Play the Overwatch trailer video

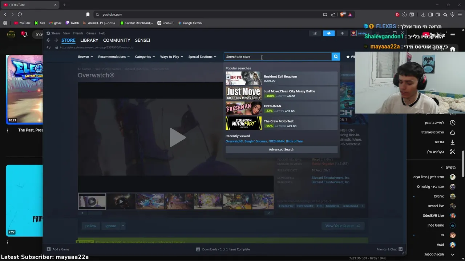tap(177, 137)
